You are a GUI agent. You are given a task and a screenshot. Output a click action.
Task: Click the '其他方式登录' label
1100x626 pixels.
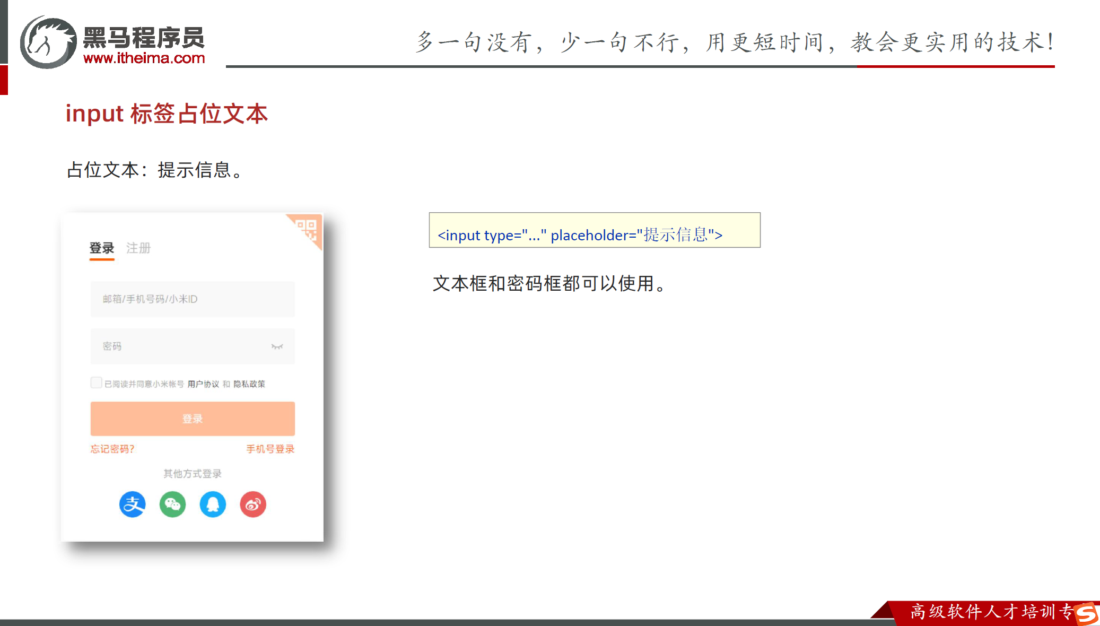(193, 474)
